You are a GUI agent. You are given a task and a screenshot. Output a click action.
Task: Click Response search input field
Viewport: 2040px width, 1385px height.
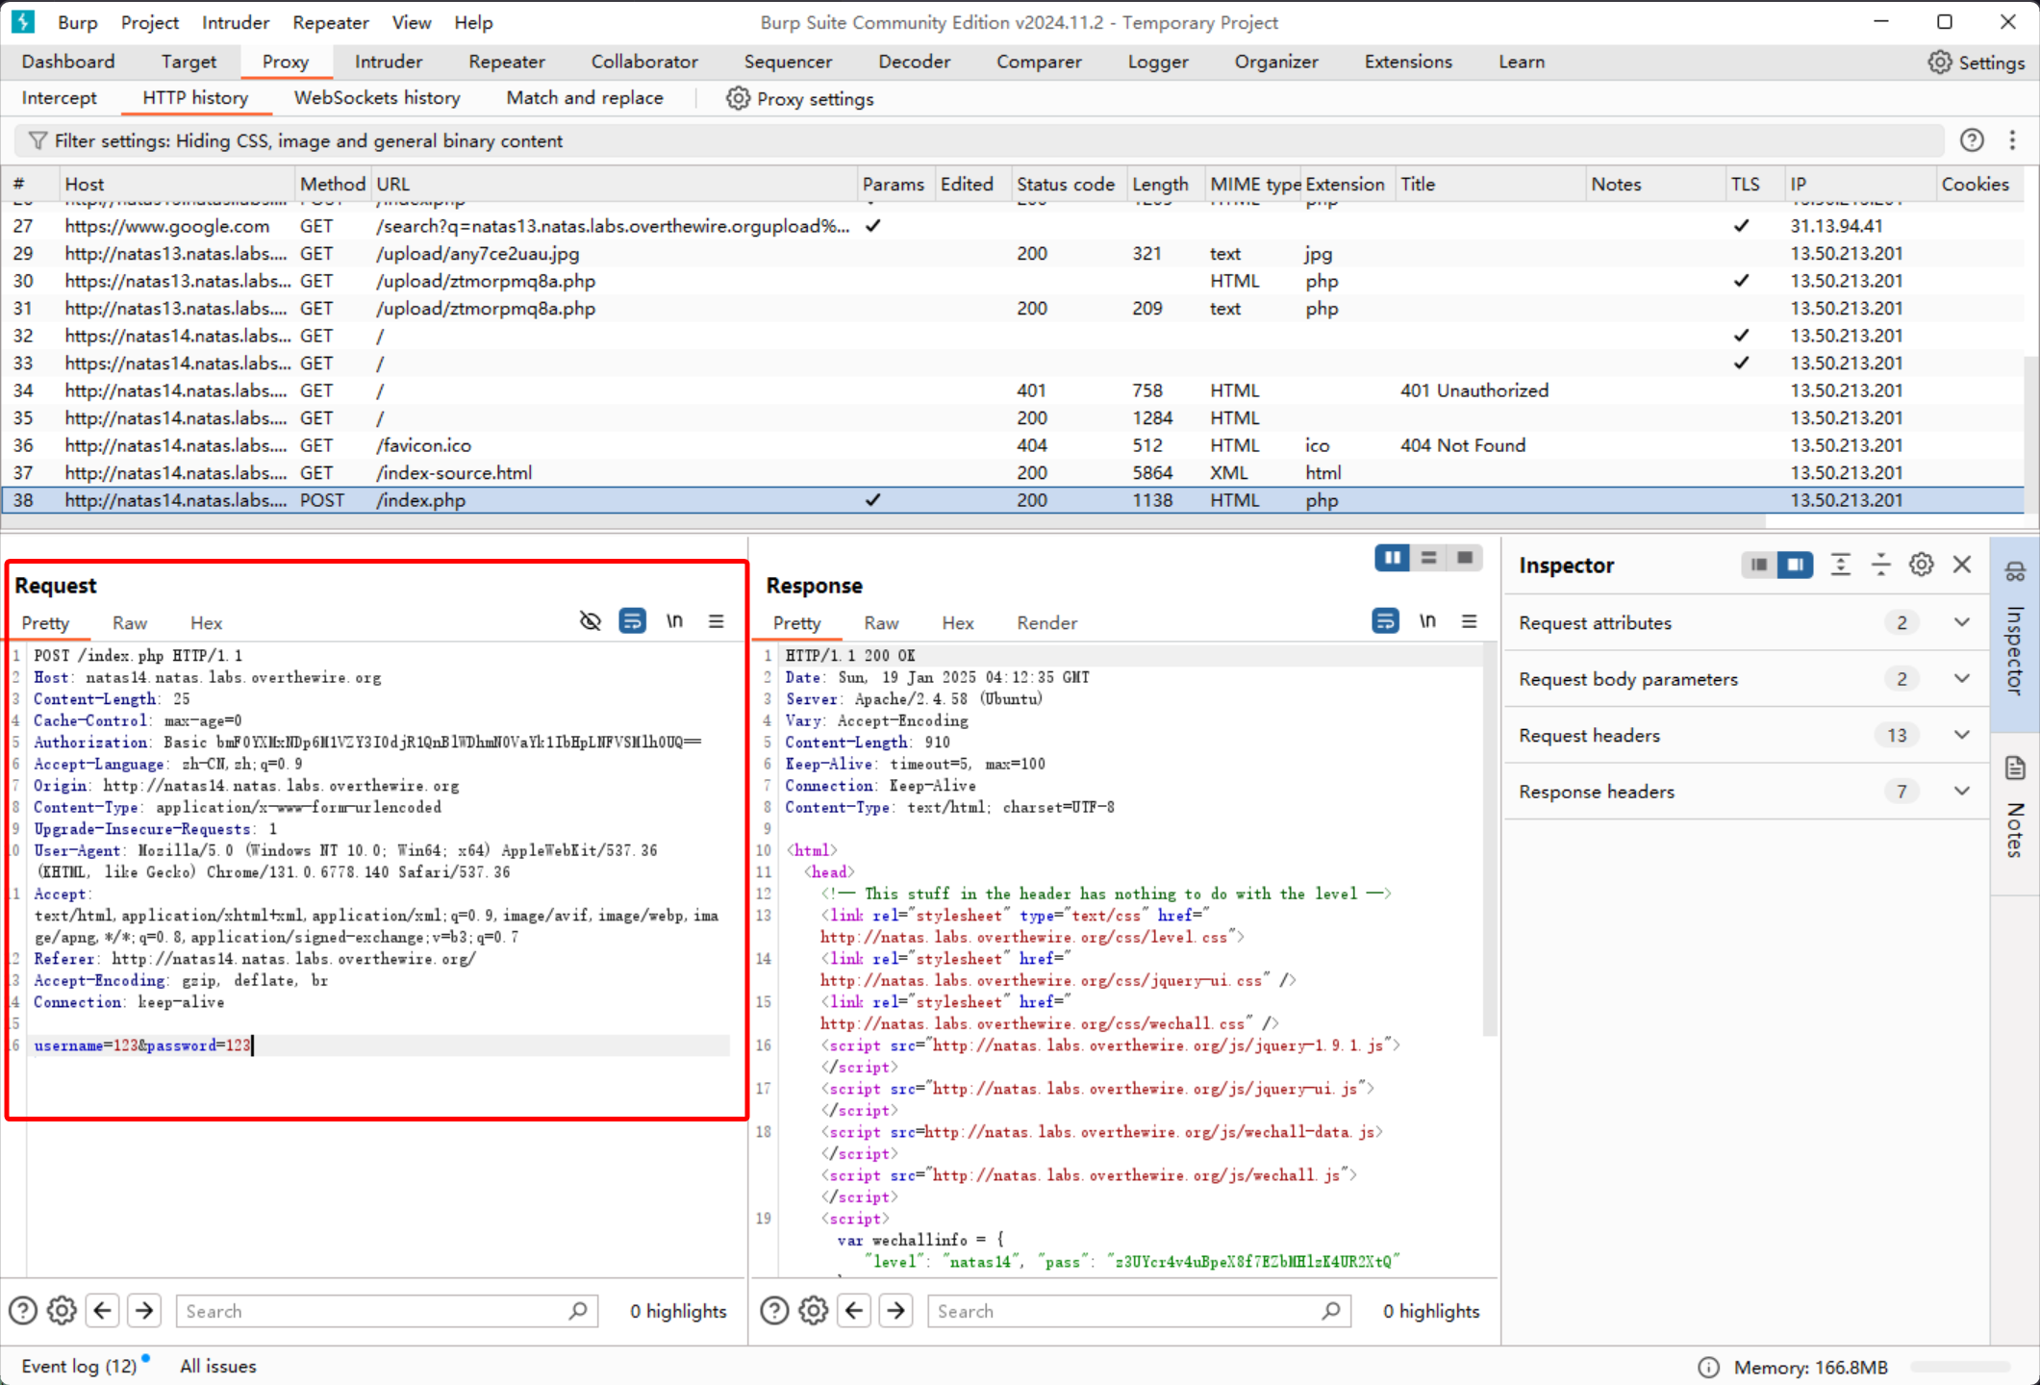[x=1139, y=1311]
